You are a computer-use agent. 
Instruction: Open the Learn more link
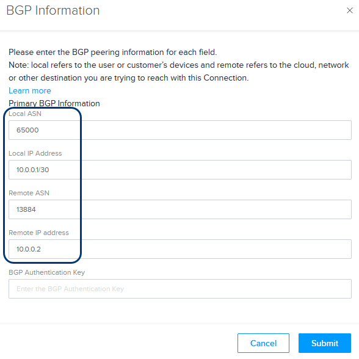(30, 90)
